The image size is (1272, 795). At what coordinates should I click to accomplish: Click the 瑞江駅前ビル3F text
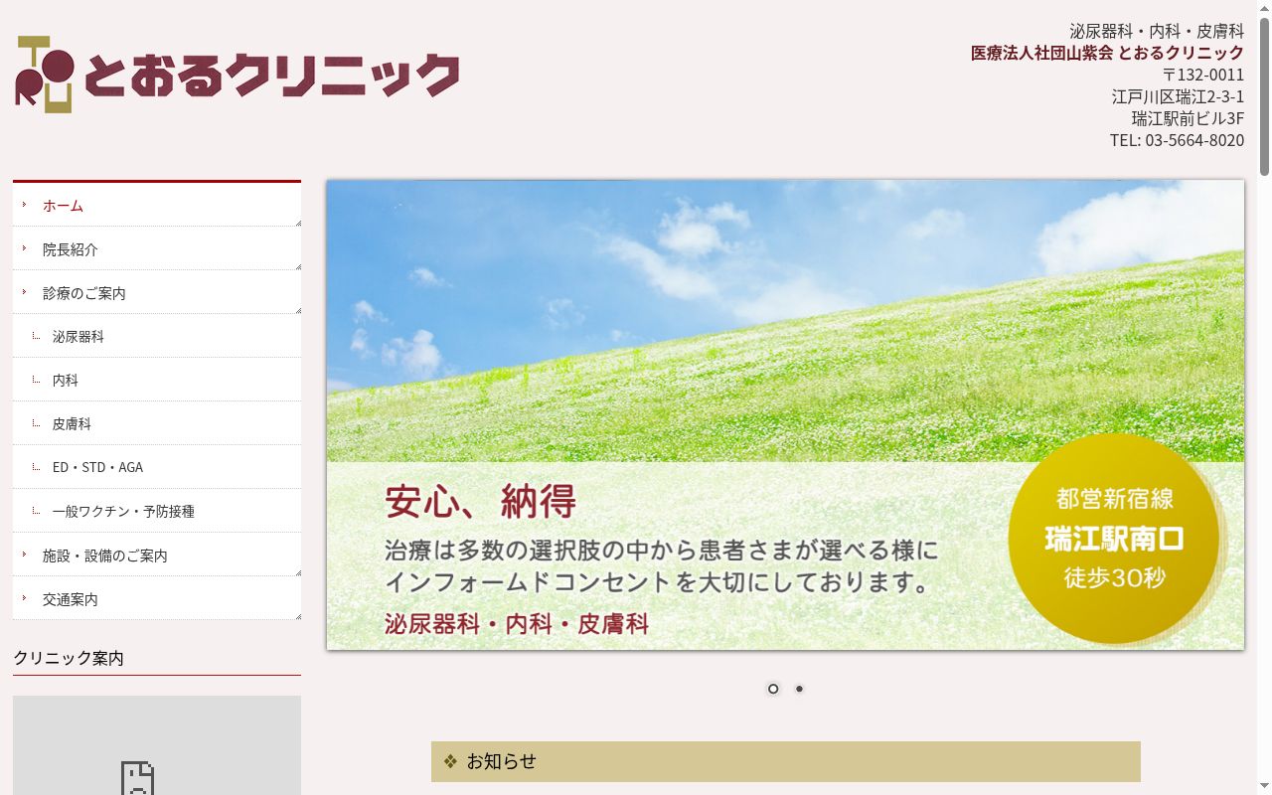click(x=1188, y=118)
